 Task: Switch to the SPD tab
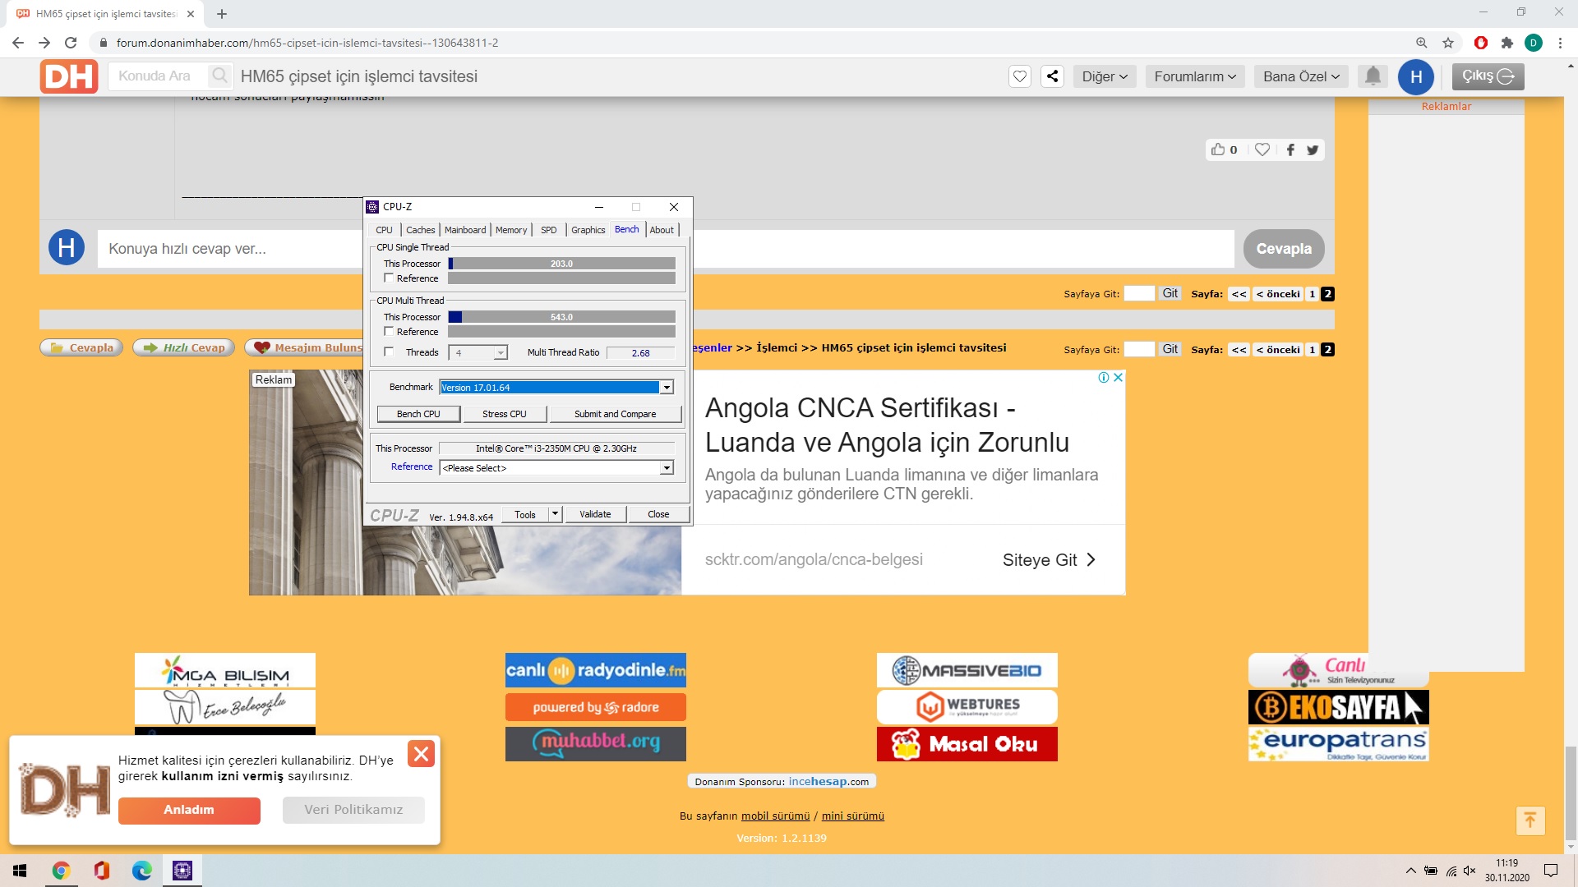pyautogui.click(x=549, y=230)
